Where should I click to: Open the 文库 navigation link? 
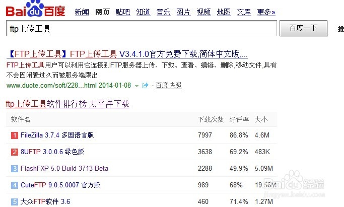[x=244, y=12]
